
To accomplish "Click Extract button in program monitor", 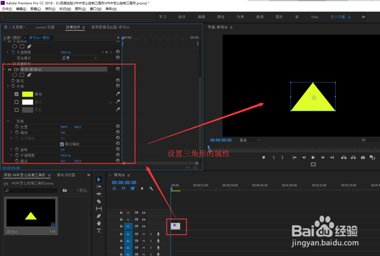I will pos(353,157).
